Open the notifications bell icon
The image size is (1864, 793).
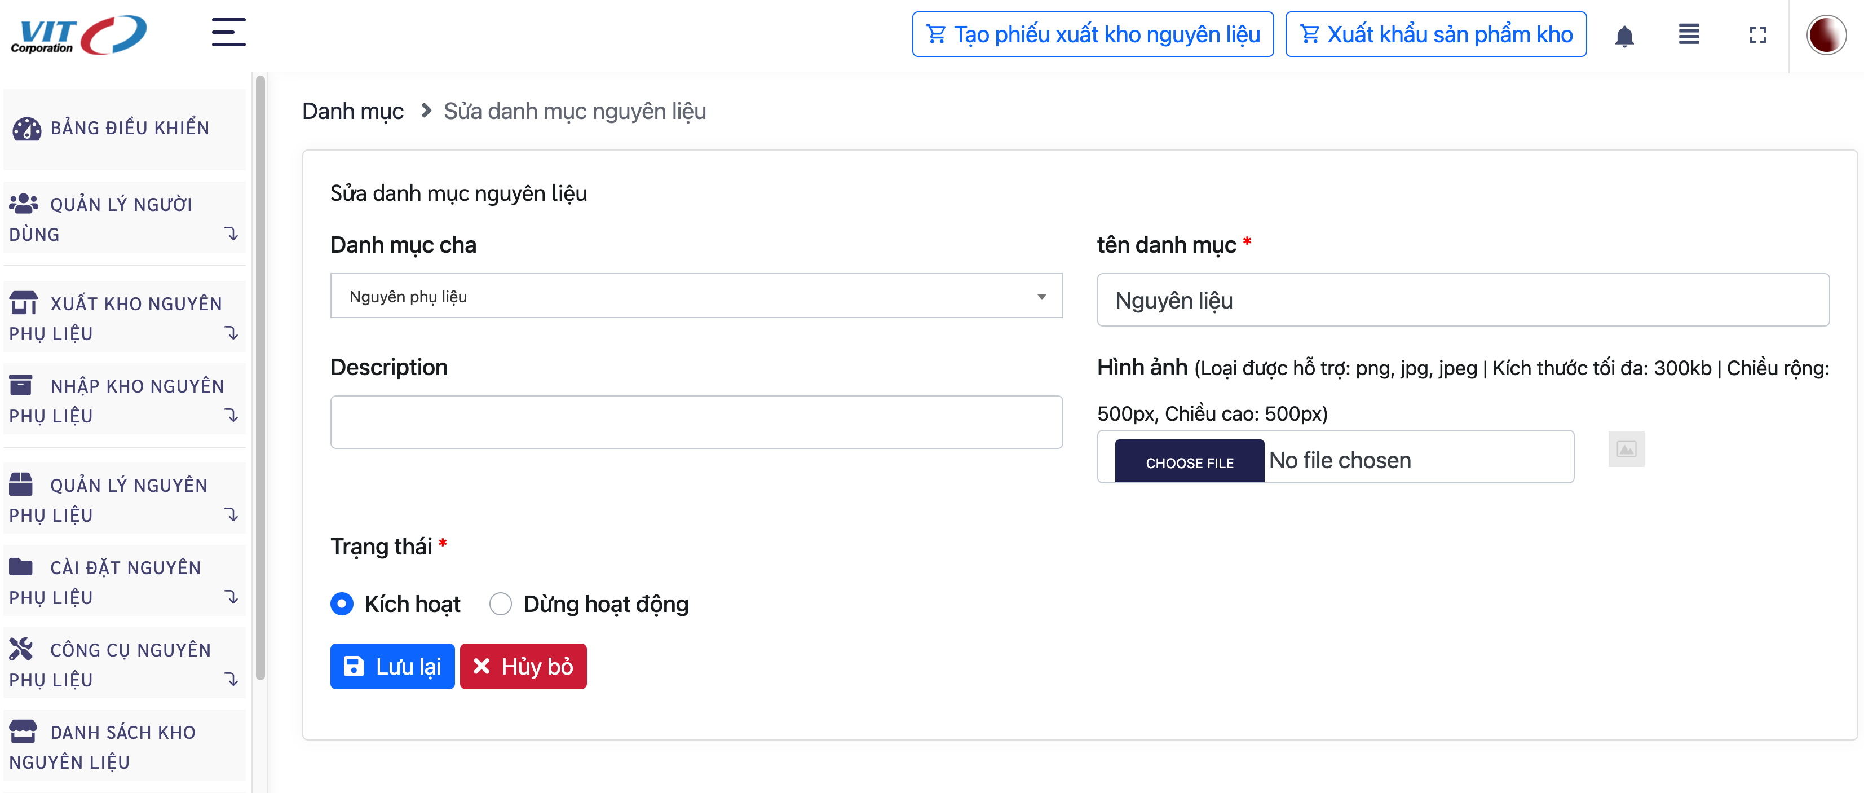tap(1624, 36)
